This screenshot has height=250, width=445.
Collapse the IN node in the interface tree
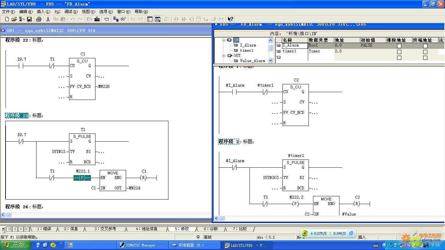pos(224,40)
